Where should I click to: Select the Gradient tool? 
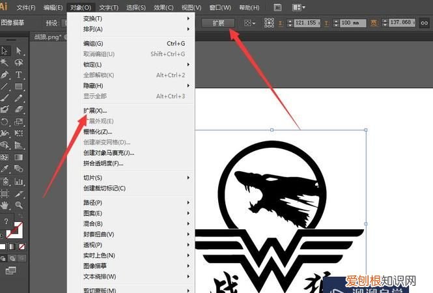[x=19, y=157]
